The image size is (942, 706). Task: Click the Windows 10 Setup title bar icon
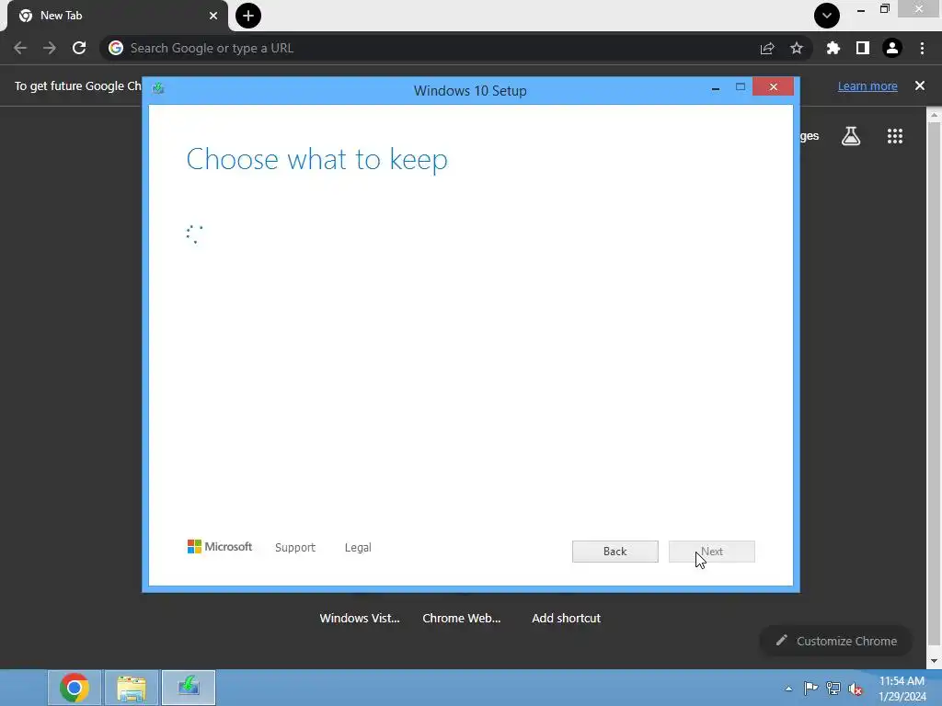point(158,89)
